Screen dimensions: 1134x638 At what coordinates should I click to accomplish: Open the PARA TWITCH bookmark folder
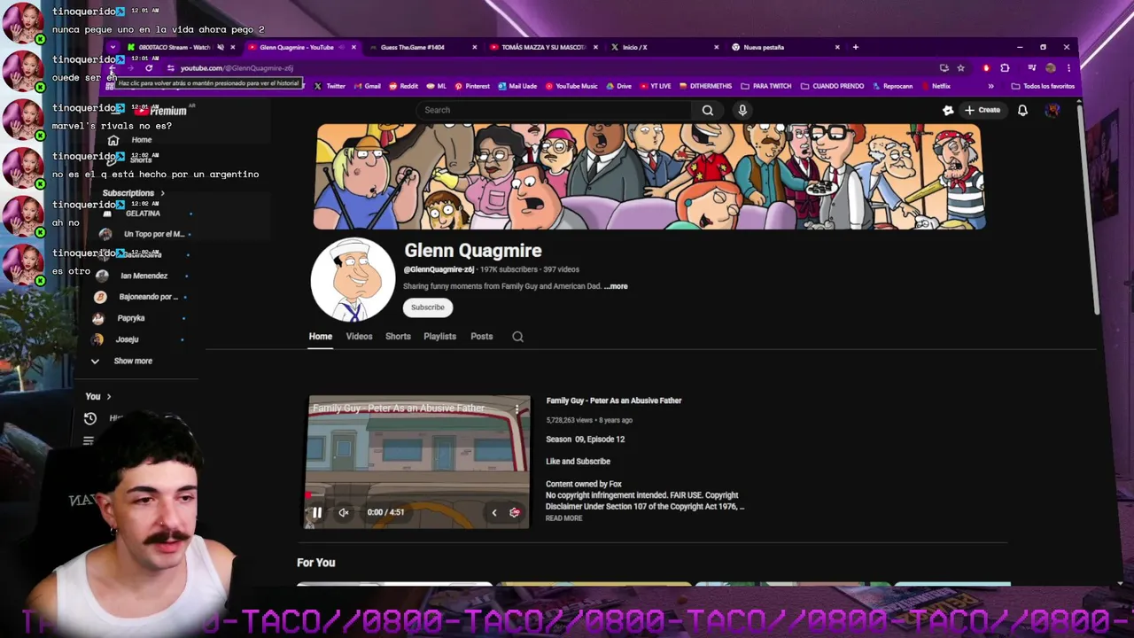click(765, 86)
